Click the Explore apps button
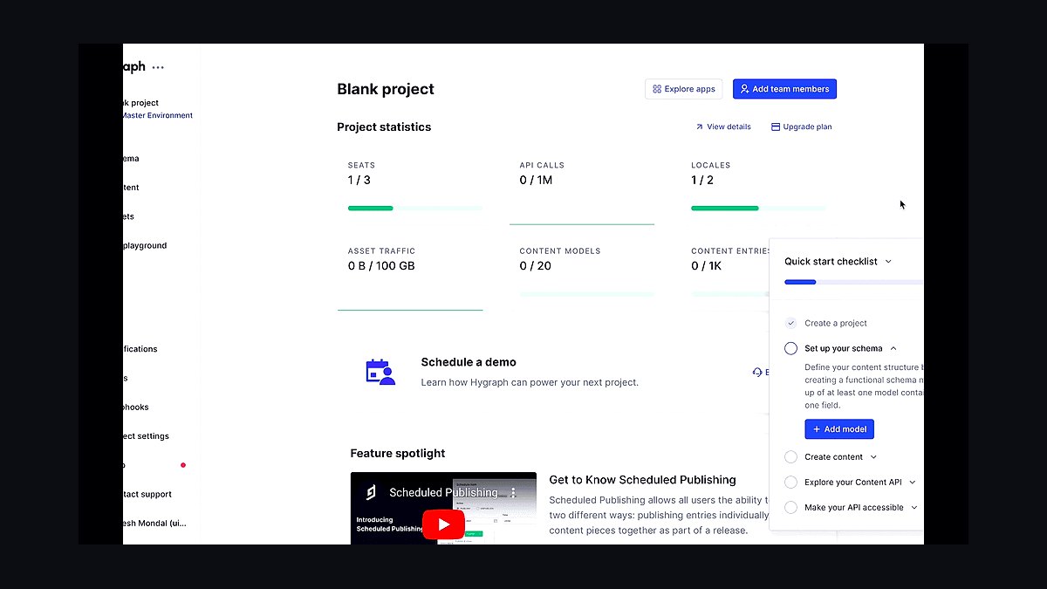The image size is (1047, 589). (x=683, y=89)
